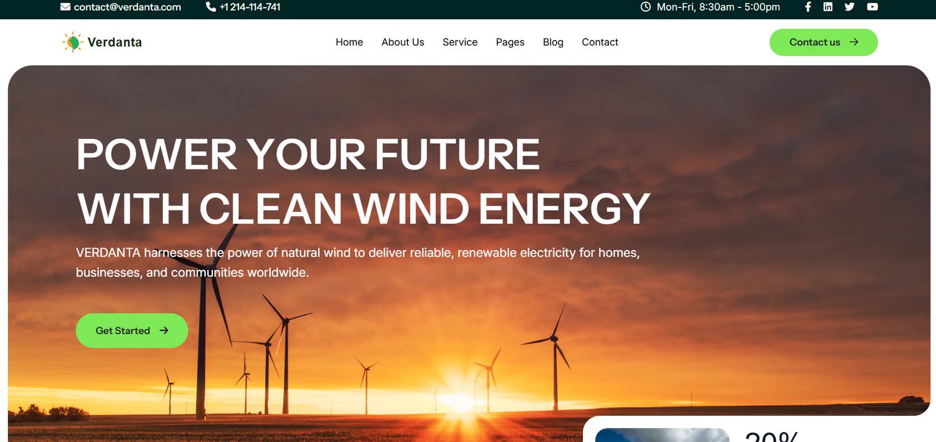Open the Contact nav link
936x442 pixels.
click(x=600, y=42)
